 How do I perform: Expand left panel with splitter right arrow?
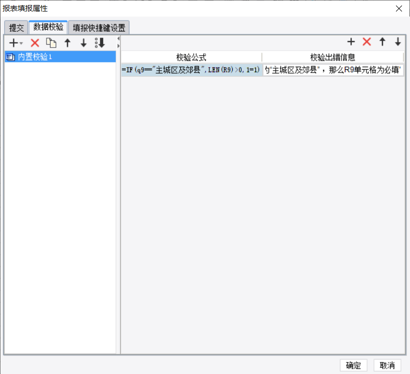(x=119, y=46)
